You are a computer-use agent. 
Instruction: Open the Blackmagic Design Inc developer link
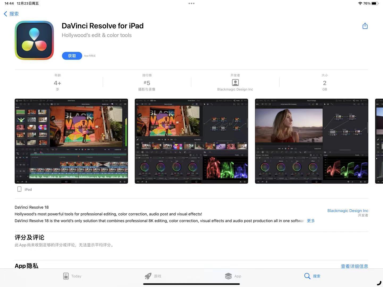(348, 210)
